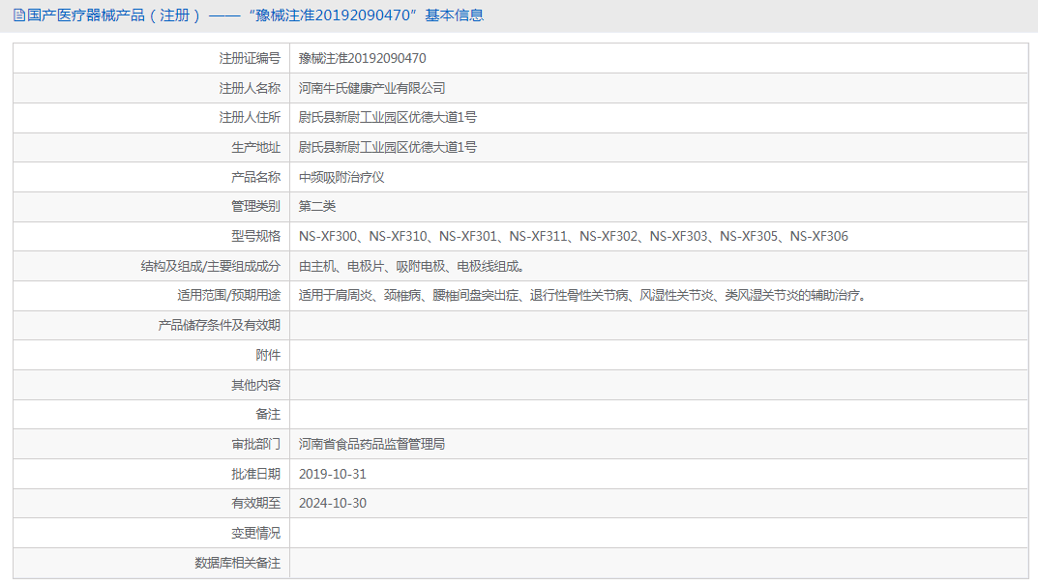Click the 产品储存条件及有效期 label
Viewport: 1038px width, 585px height.
click(219, 325)
